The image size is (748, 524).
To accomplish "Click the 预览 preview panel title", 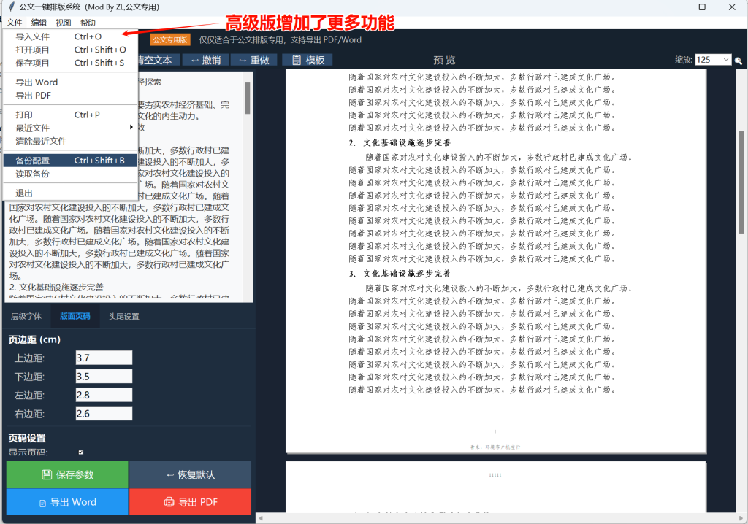I will pos(444,60).
